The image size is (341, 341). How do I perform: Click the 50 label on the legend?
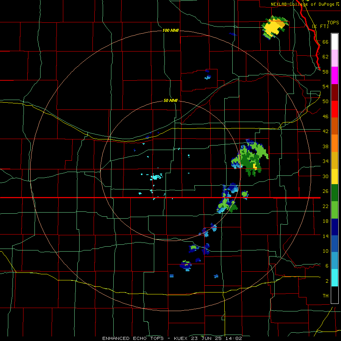click(325, 101)
